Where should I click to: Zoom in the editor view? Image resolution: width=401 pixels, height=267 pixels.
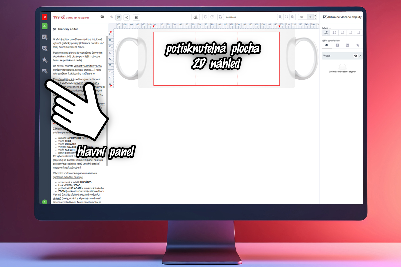293,17
